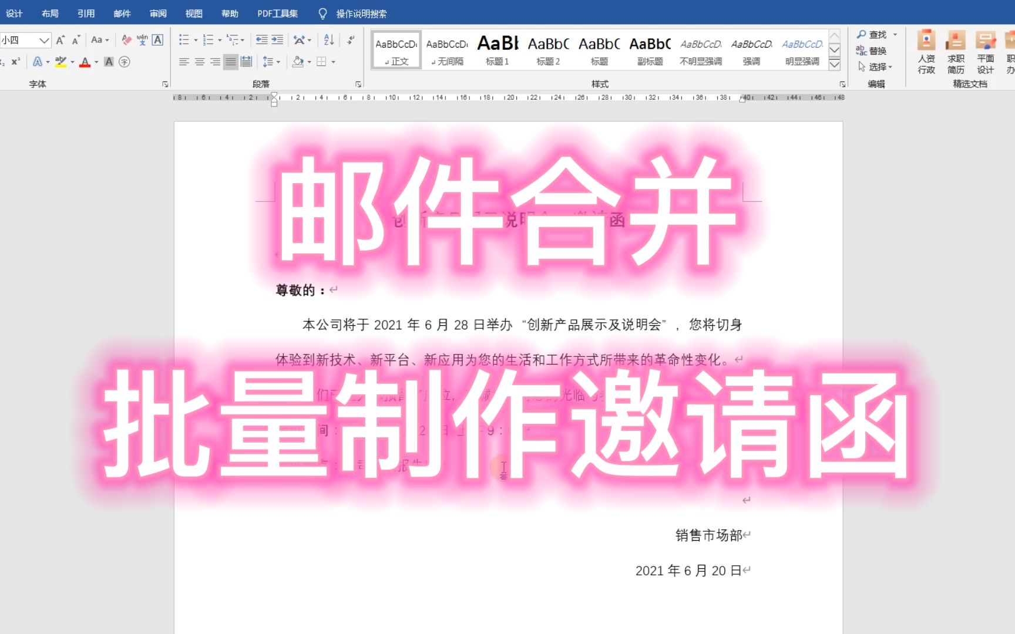Apply the 无间隔 (No Spacing) style

click(x=447, y=50)
